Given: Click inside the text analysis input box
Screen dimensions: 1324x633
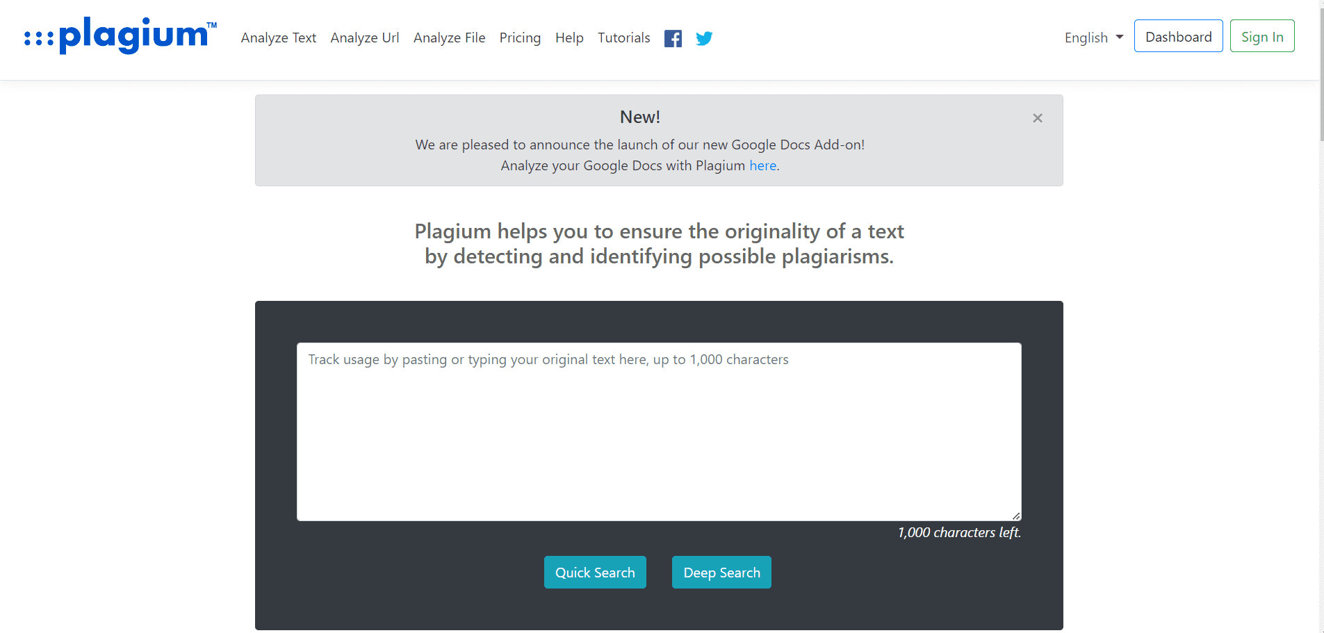Looking at the screenshot, I should [x=658, y=431].
